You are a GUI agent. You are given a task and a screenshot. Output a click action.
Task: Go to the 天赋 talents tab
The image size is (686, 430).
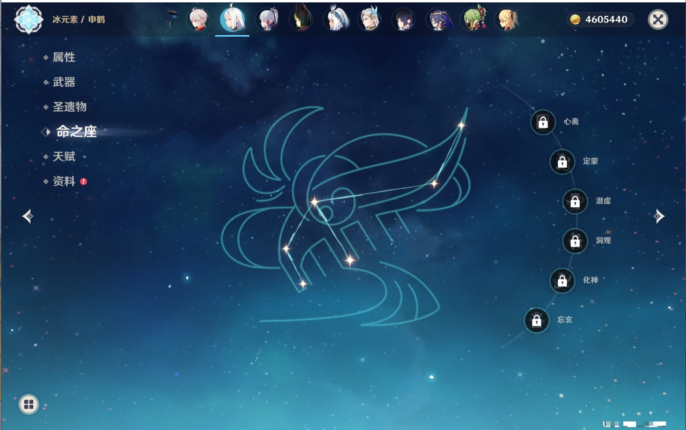pos(64,156)
